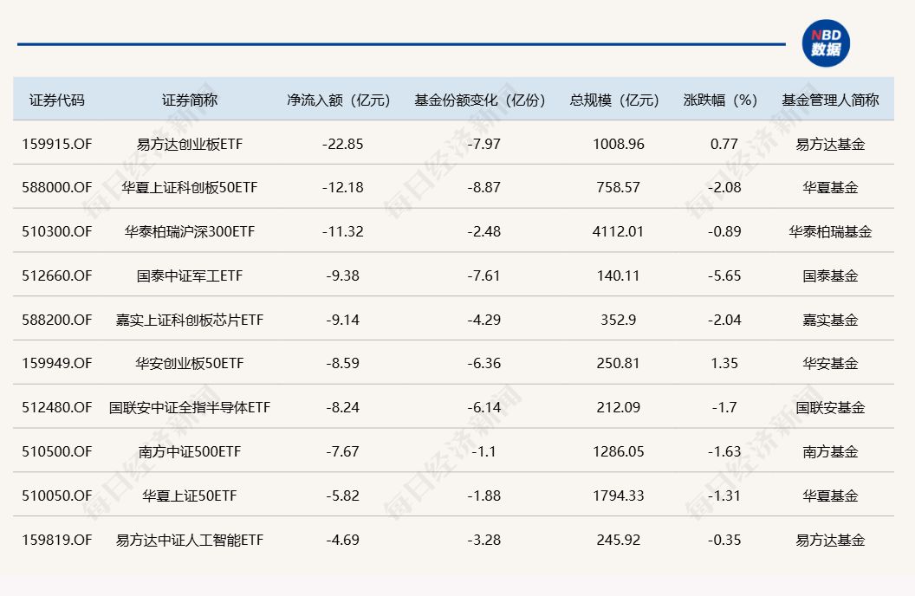Click the 4112.01 total scale value
915x596 pixels.
(x=618, y=231)
